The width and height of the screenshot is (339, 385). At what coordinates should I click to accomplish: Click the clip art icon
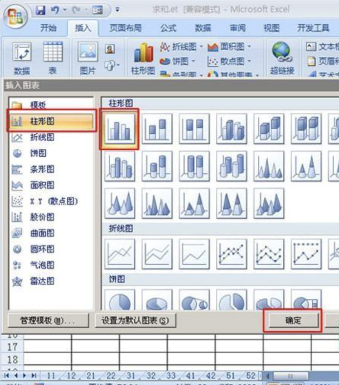click(110, 49)
